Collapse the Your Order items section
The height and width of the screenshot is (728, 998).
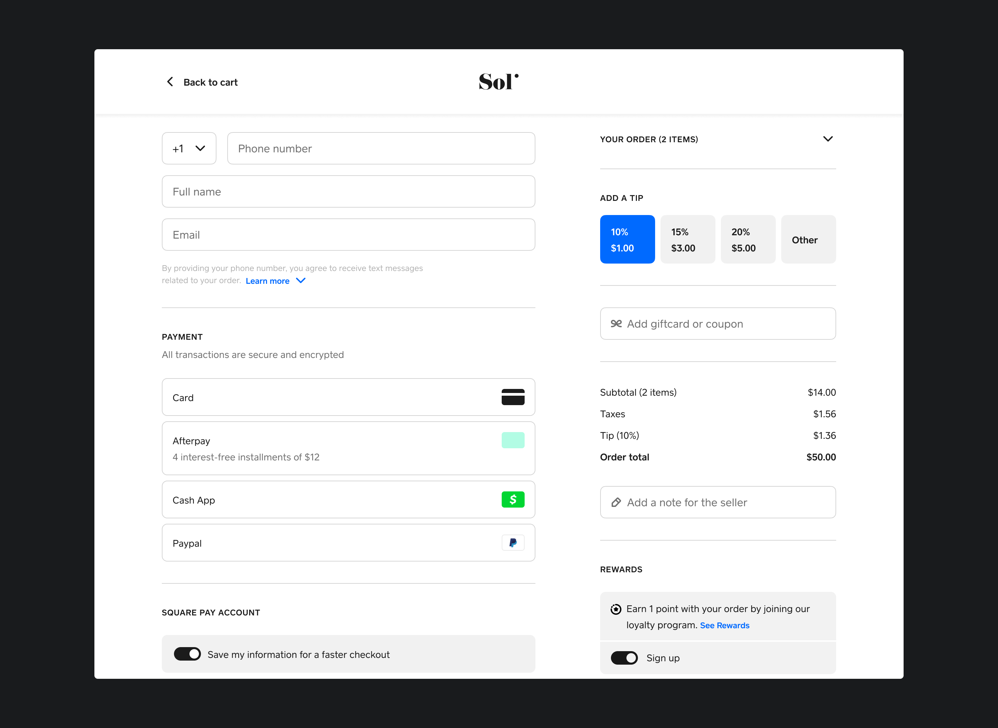(x=828, y=139)
